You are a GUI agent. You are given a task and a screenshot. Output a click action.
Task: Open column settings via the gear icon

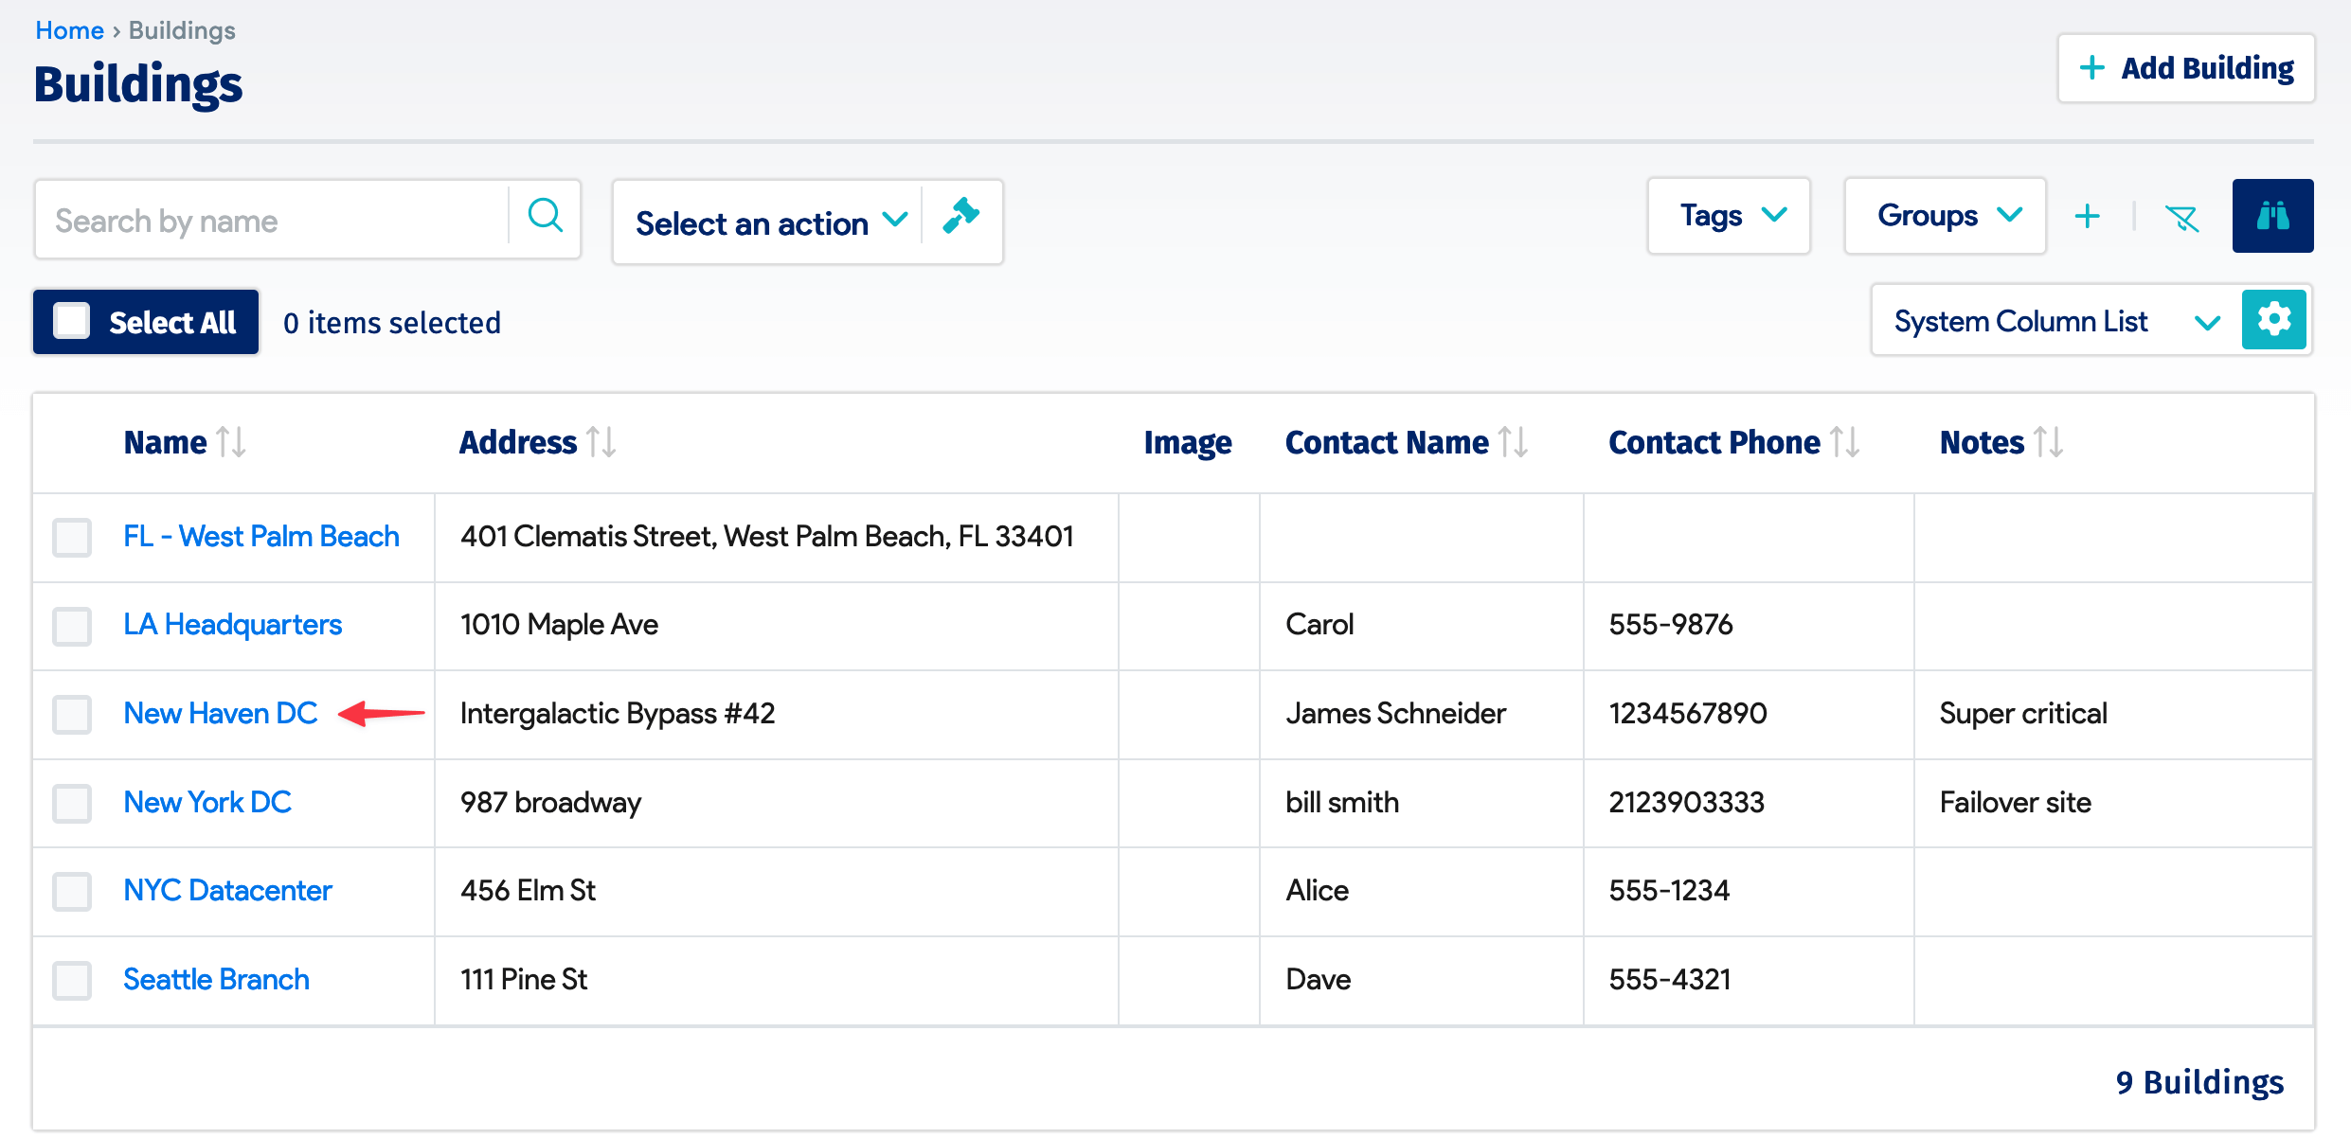(2274, 320)
